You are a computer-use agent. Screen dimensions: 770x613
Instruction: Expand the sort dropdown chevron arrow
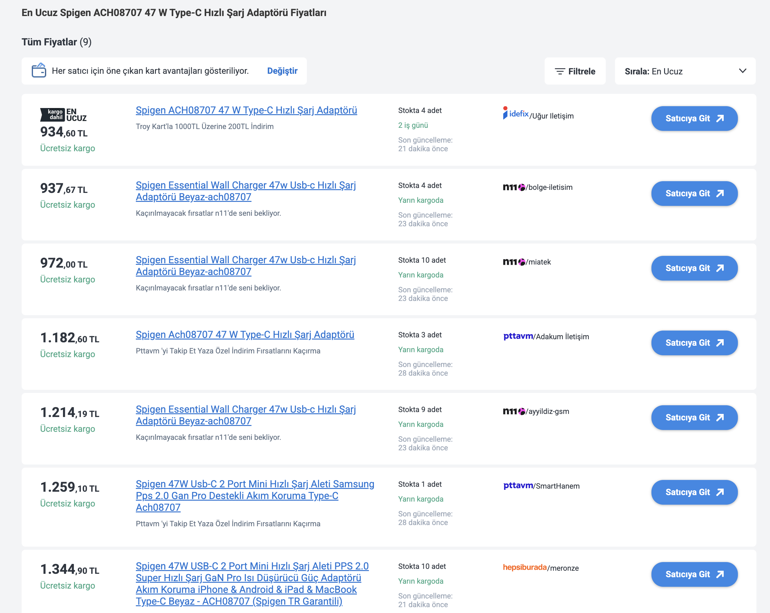743,71
